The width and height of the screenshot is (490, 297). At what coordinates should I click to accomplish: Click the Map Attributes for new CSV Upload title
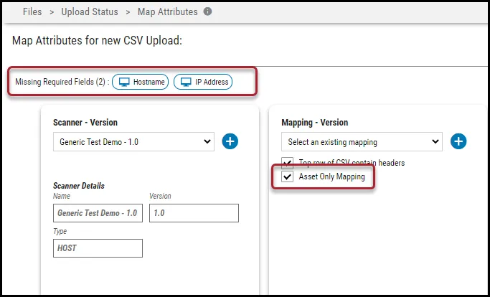[97, 41]
